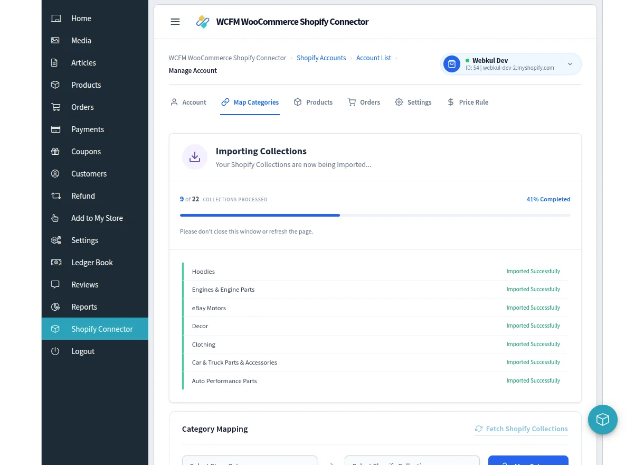The width and height of the screenshot is (644, 465).
Task: Open Shopify Accounts breadcrumb link
Action: [321, 58]
